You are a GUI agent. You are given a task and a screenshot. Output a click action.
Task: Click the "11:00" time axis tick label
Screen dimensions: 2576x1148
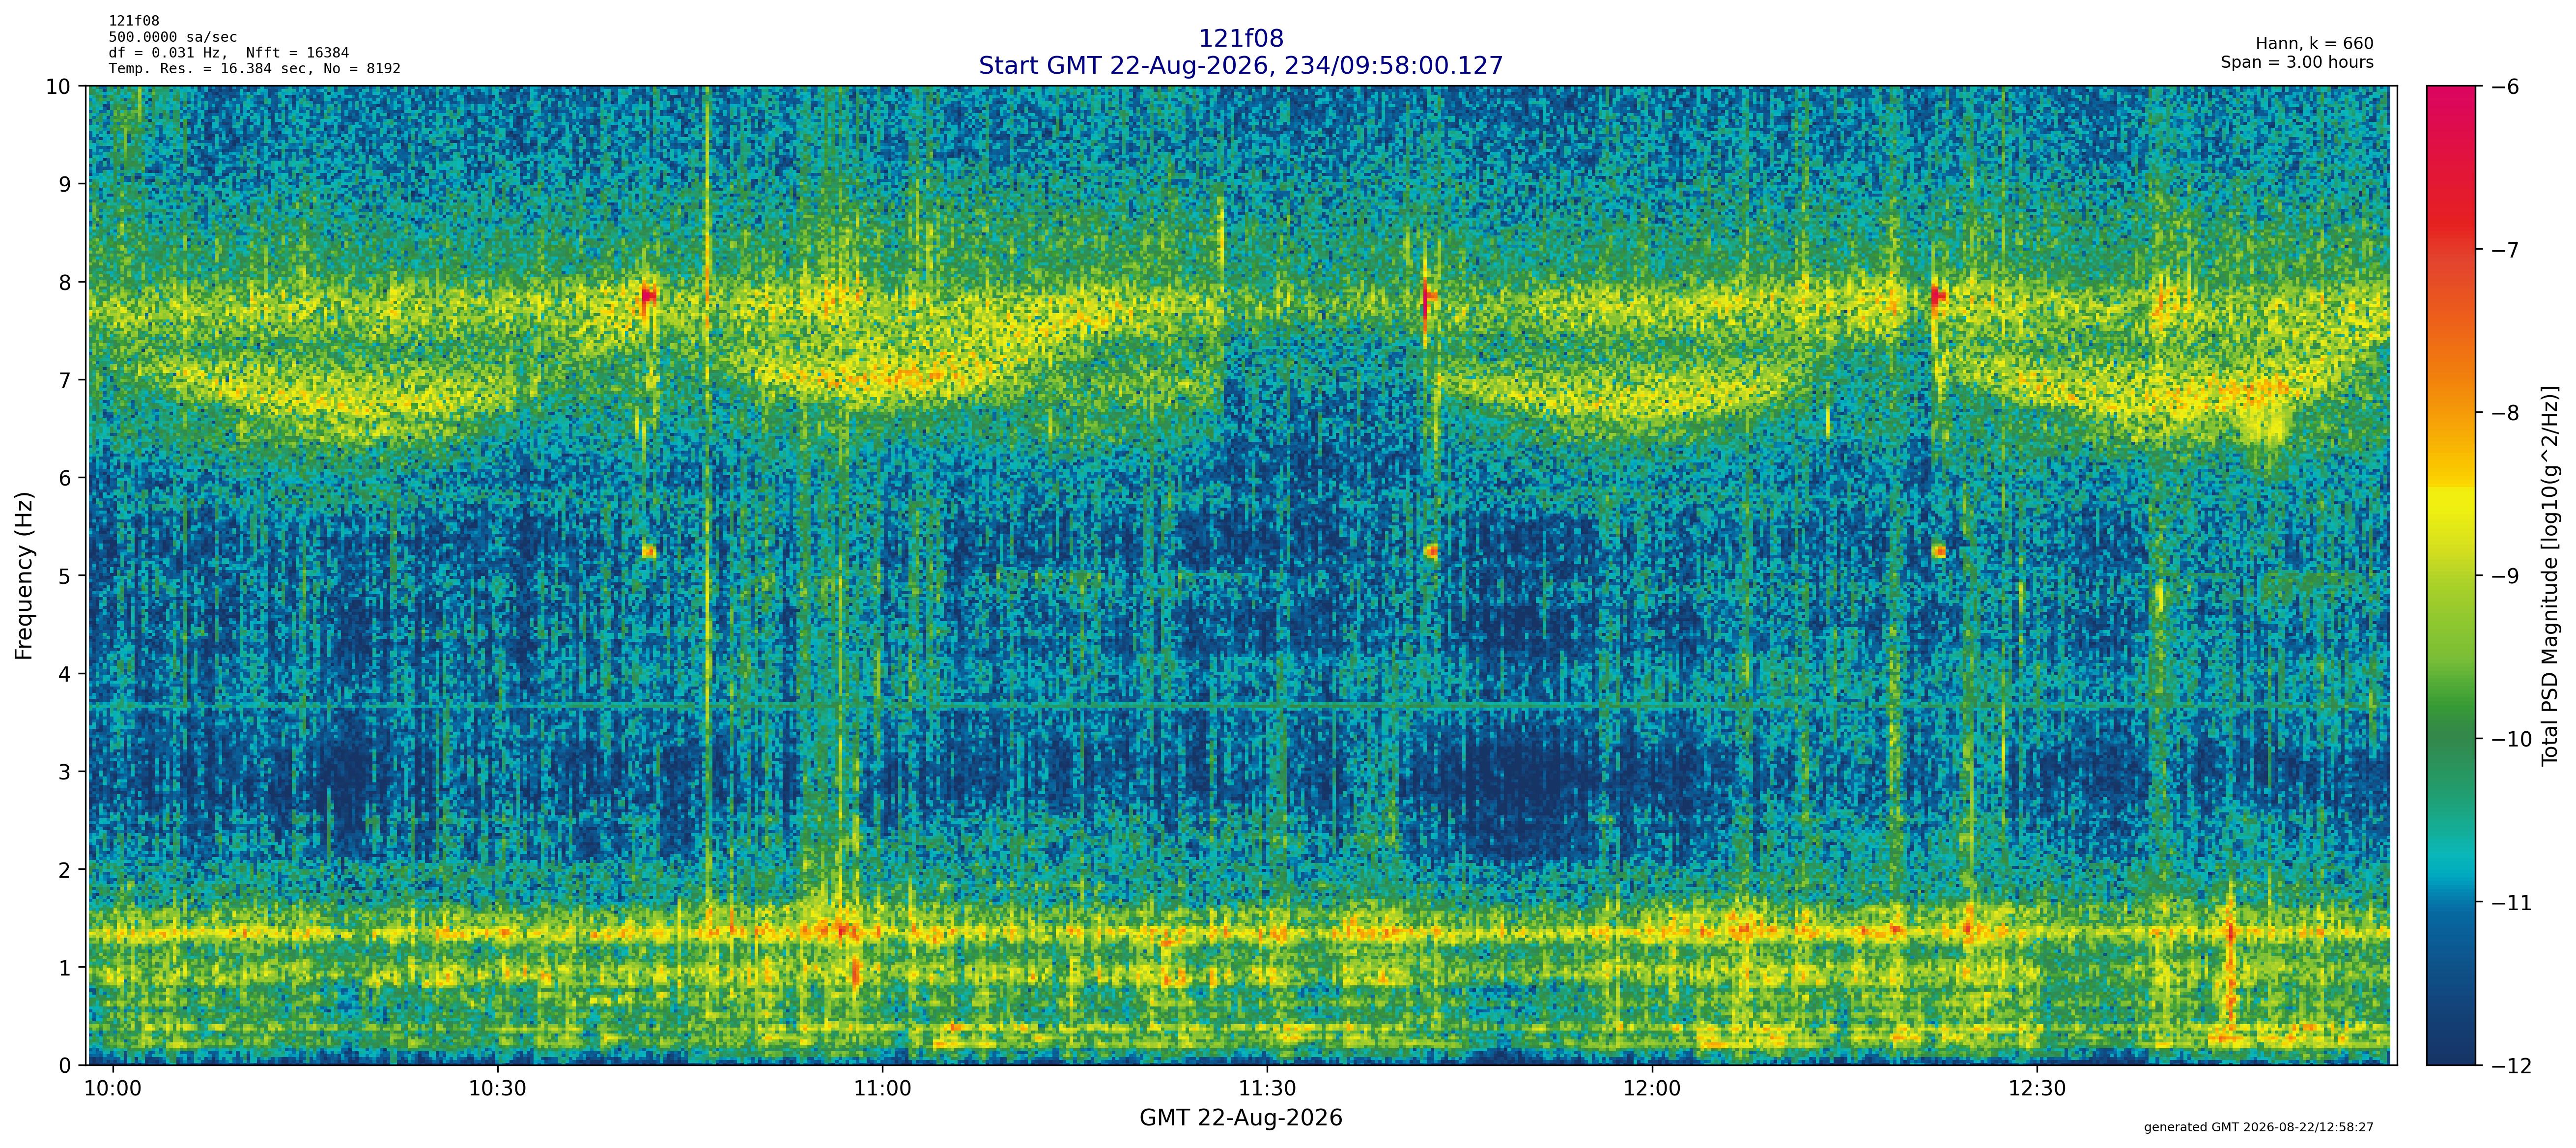(882, 1089)
